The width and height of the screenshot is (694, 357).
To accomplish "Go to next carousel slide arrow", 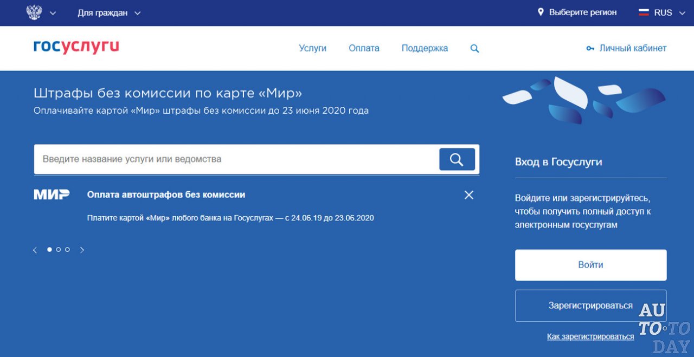I will tap(82, 250).
